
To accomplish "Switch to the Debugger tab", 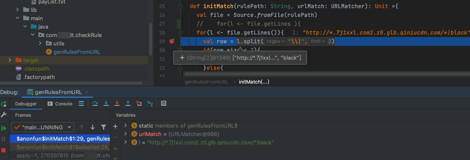I will (26, 104).
